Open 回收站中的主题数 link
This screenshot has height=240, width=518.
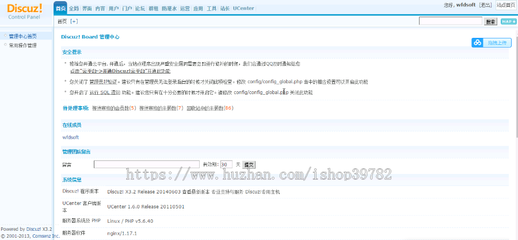click(x=205, y=108)
